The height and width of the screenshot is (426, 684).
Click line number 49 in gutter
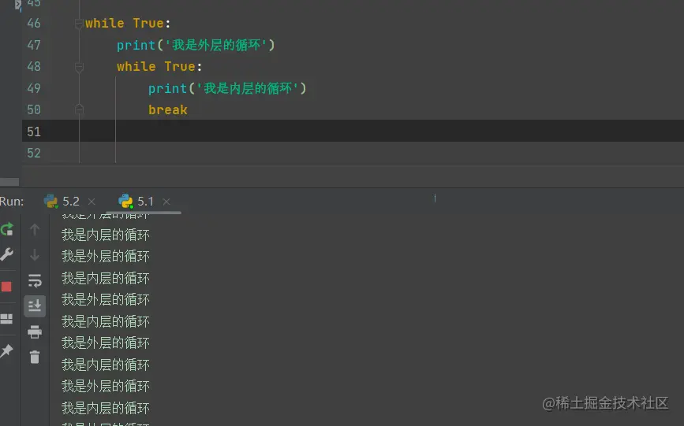[x=34, y=88]
